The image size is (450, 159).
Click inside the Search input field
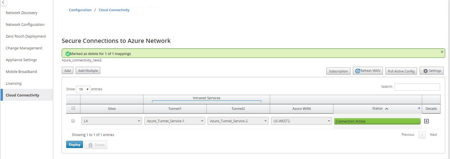(x=417, y=87)
